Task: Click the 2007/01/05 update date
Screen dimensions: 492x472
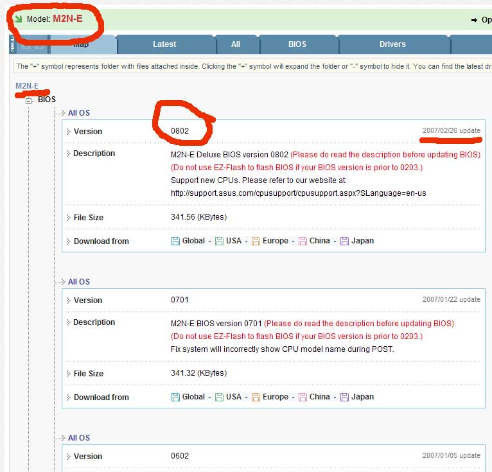Action: (451, 455)
